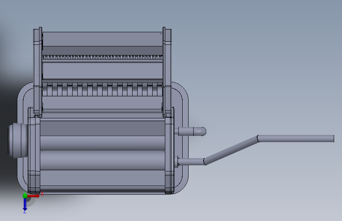Viewport: 342px width, 221px height.
Task: Select the short rounded peg above the crank shaft
Action: click(x=192, y=131)
